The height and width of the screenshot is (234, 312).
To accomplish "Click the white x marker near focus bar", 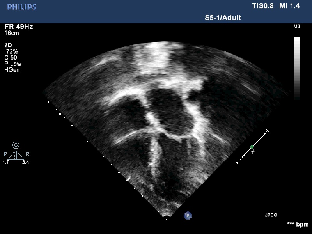I will [253, 151].
